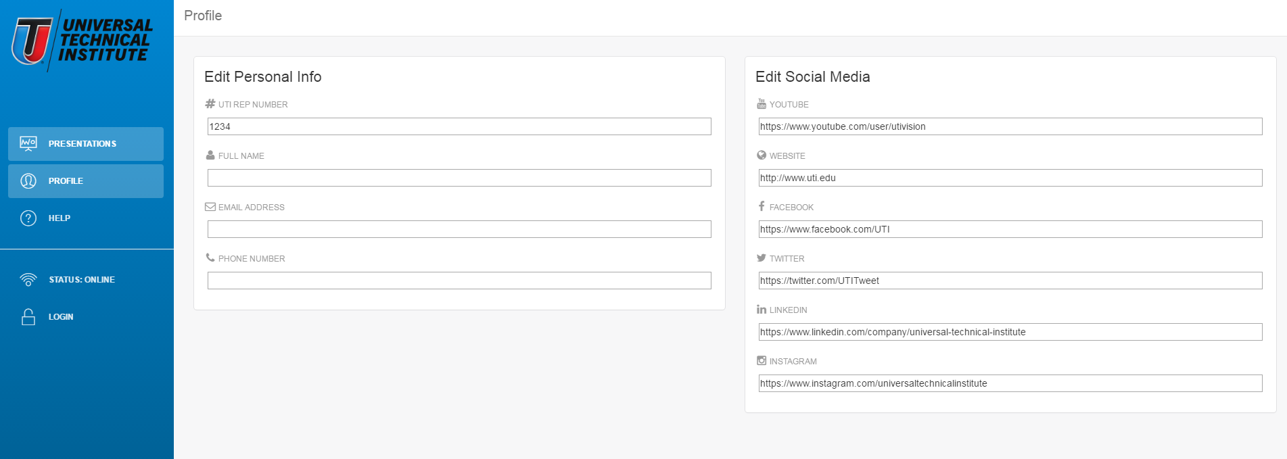The image size is (1287, 459).
Task: Click the Help question mark icon
Action: [28, 218]
